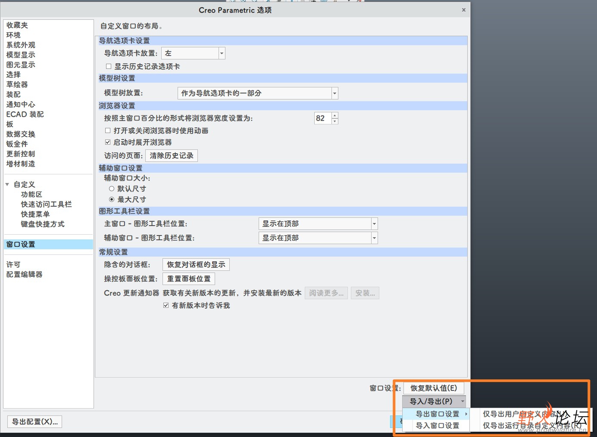Image resolution: width=597 pixels, height=437 pixels.
Task: Open 收藏夹 category in sidebar
Action: point(17,25)
